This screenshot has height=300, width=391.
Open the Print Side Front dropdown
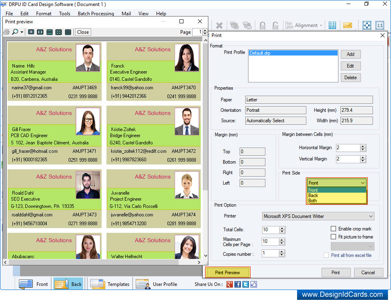pyautogui.click(x=336, y=183)
